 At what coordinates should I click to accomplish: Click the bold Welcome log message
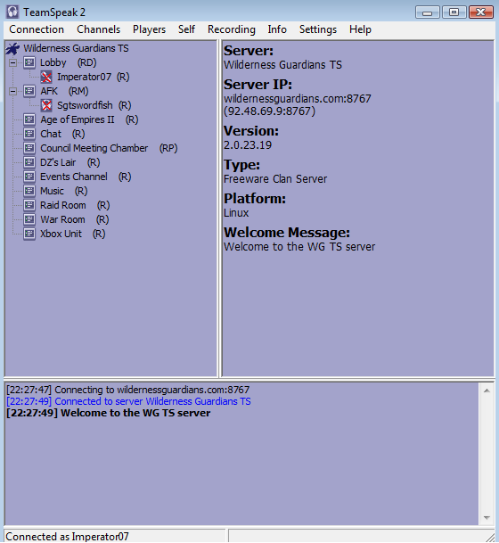109,413
